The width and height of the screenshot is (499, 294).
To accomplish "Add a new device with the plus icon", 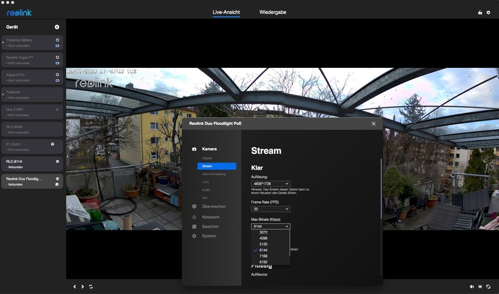I will pyautogui.click(x=57, y=27).
